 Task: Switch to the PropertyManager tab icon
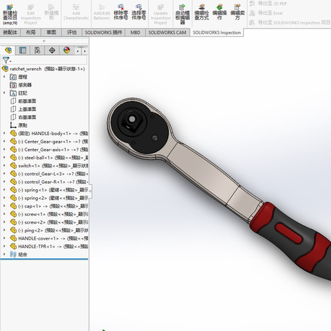(x=23, y=50)
